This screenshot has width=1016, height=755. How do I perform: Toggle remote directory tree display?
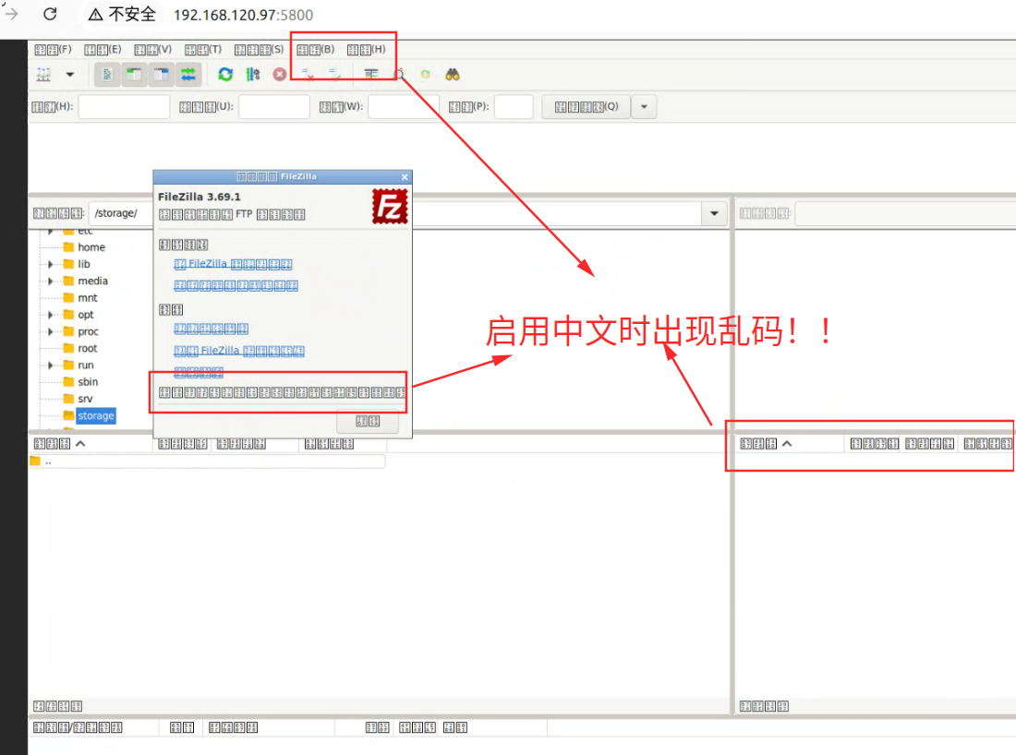coord(161,75)
